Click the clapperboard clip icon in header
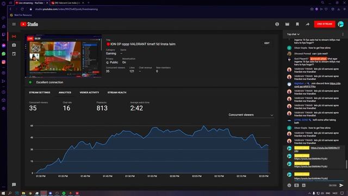The width and height of the screenshot is (348, 196). tap(287, 24)
